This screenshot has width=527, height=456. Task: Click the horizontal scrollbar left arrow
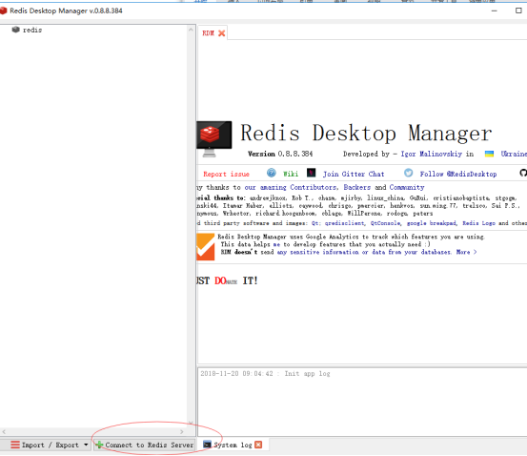tap(4, 431)
